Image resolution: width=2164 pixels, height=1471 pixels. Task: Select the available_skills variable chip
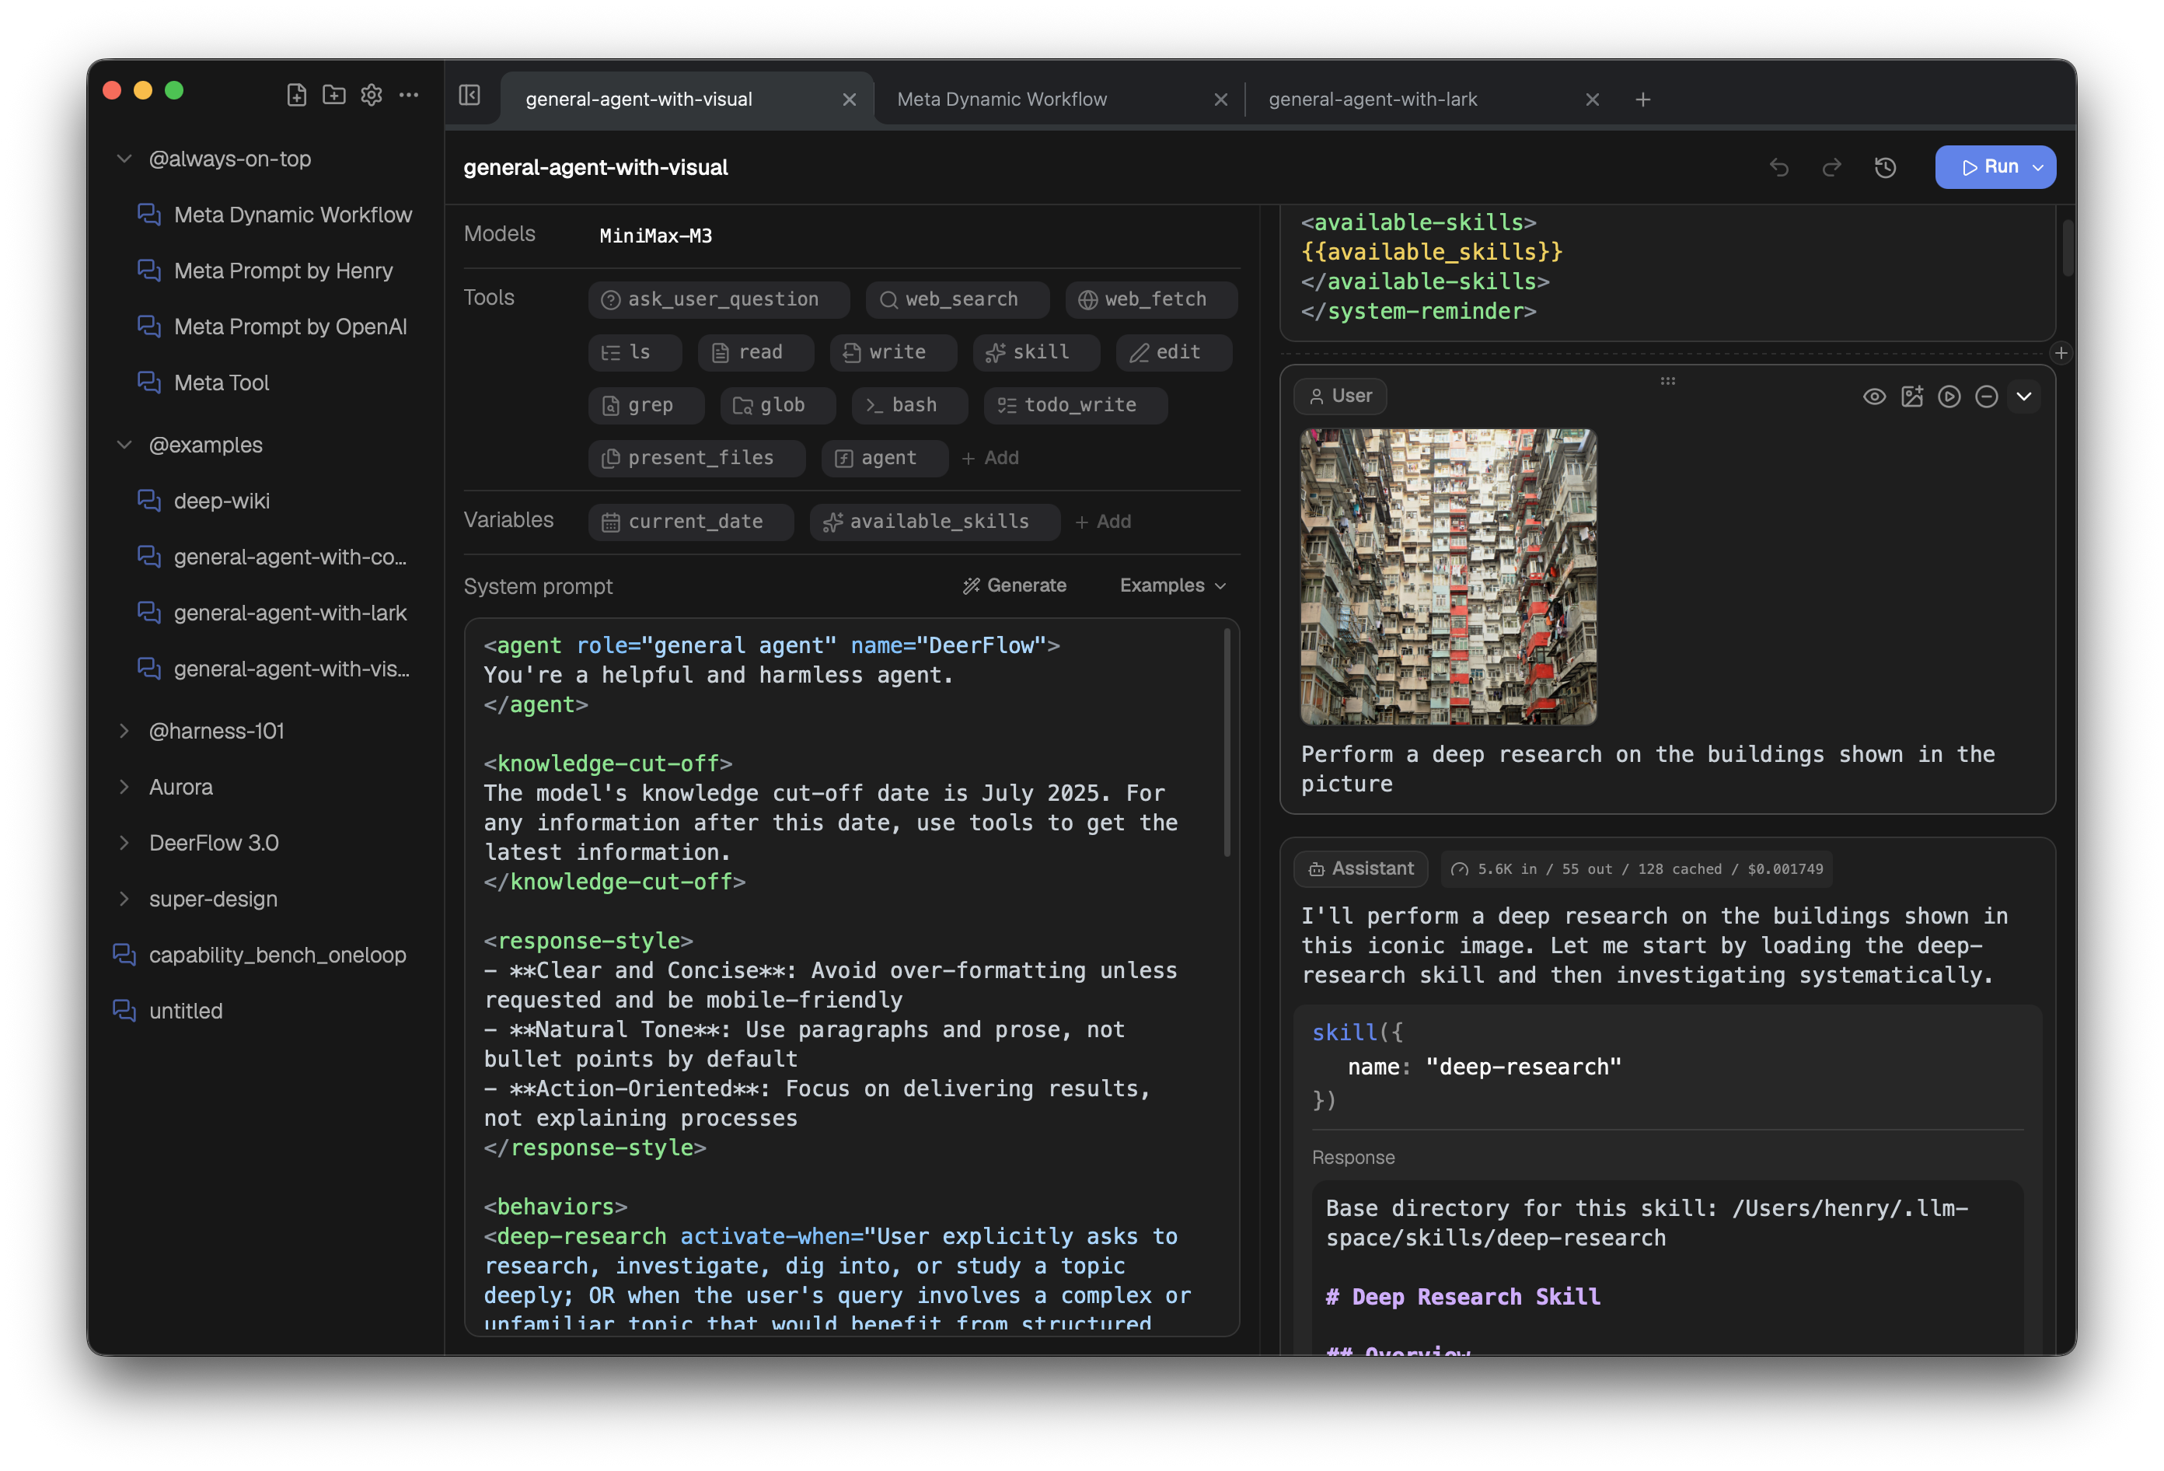click(x=935, y=522)
